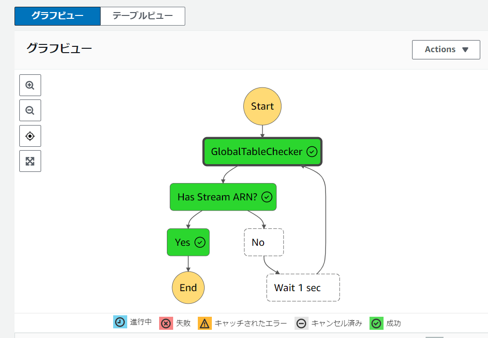Image resolution: width=488 pixels, height=338 pixels.
Task: Zoom out of the graph
Action: tap(30, 110)
